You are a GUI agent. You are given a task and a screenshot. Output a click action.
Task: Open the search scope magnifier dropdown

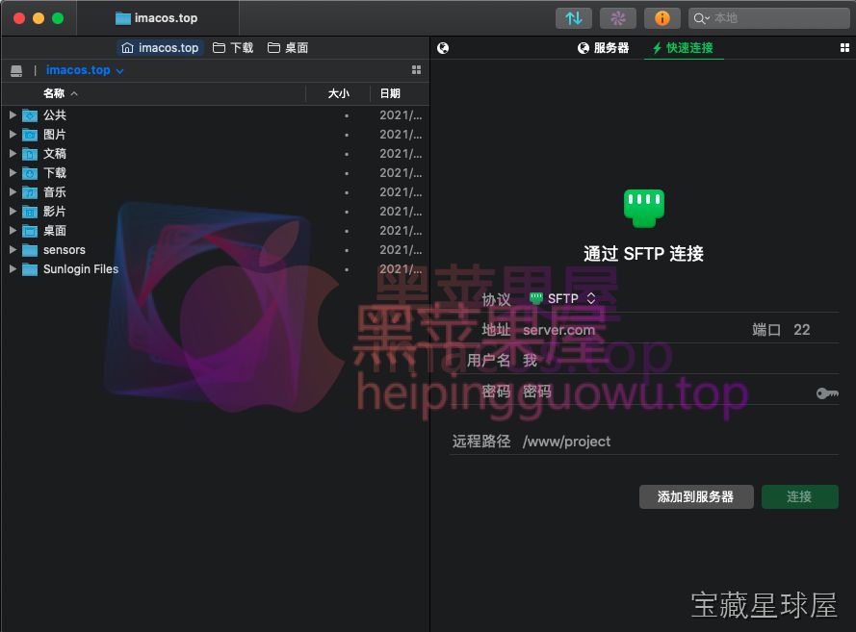click(702, 18)
